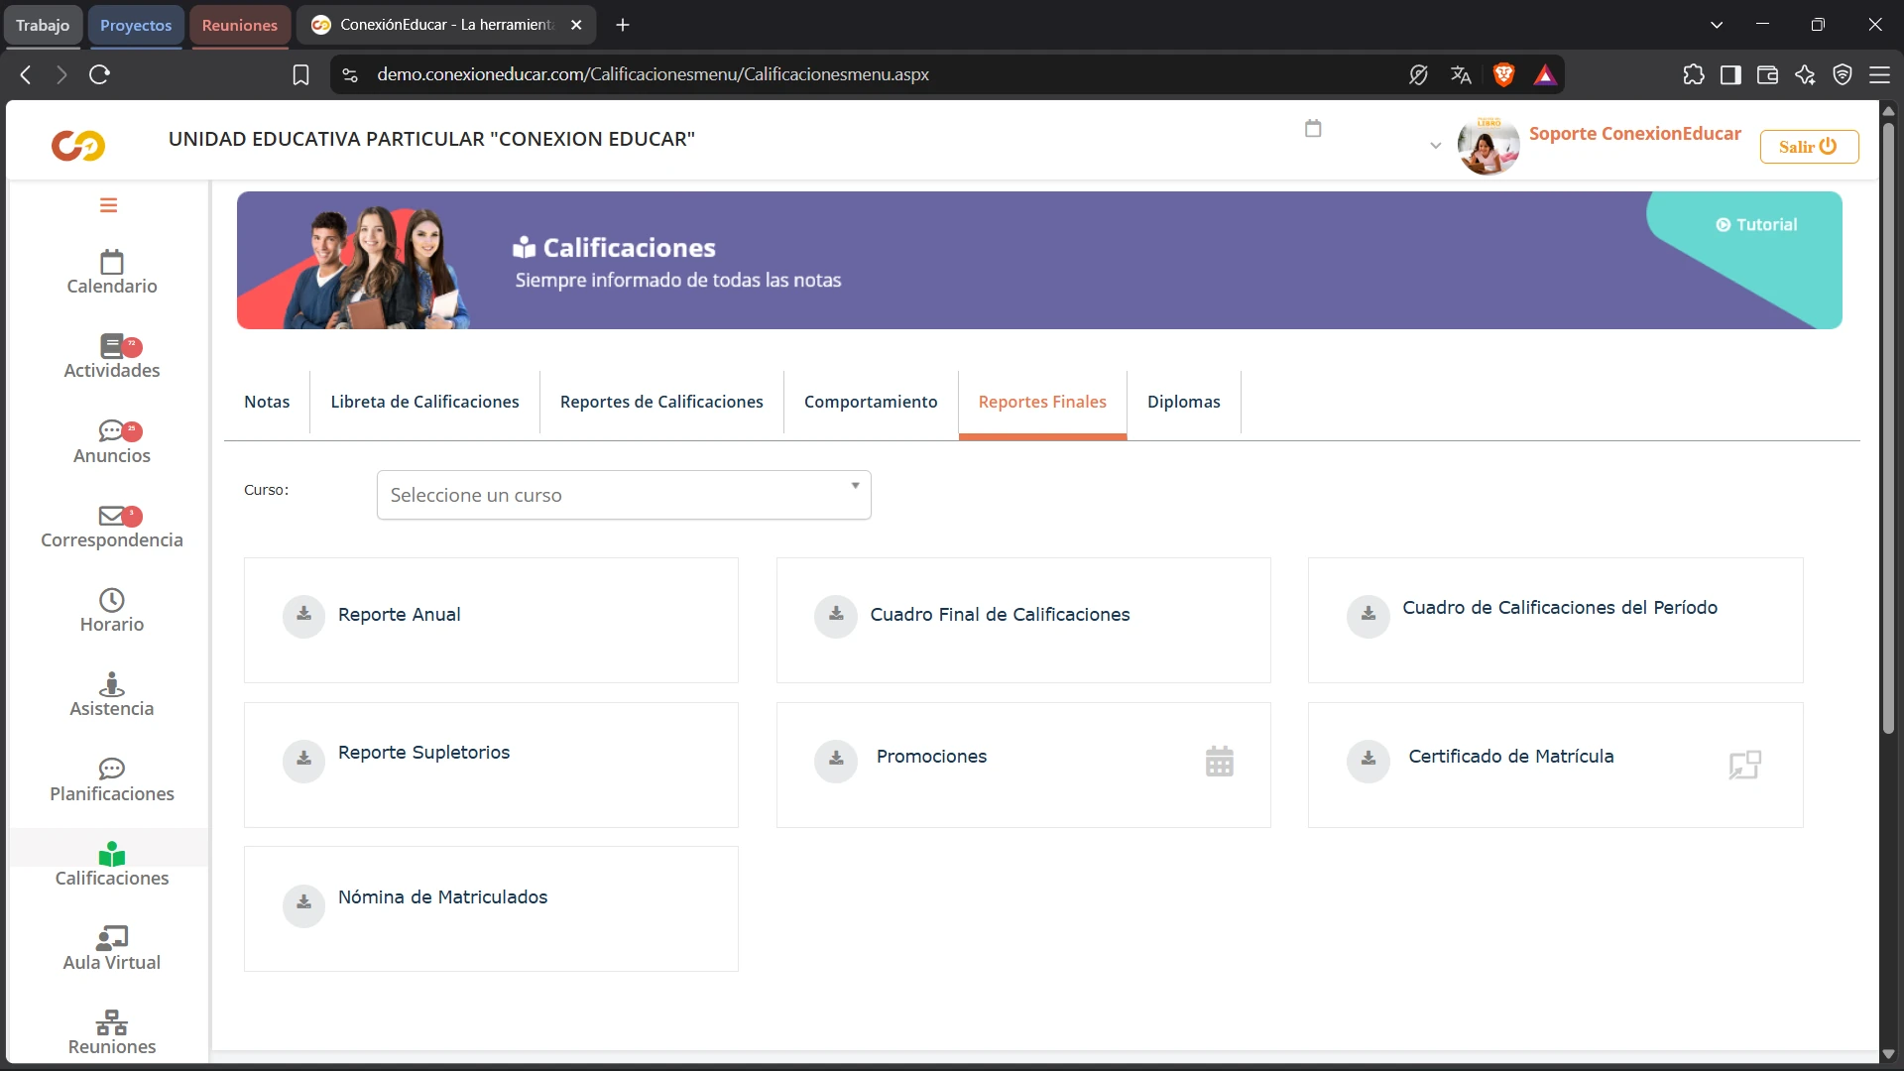Click the user profile avatar photo
1904x1071 pixels.
[x=1487, y=146]
